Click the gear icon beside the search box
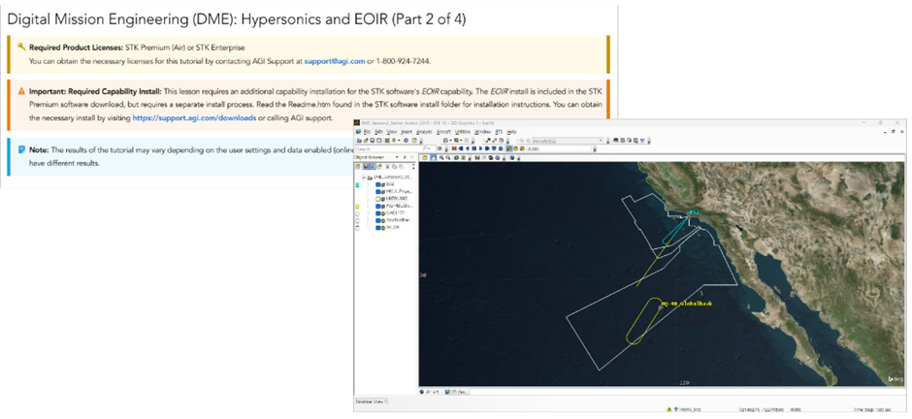The width and height of the screenshot is (912, 419). (x=440, y=148)
